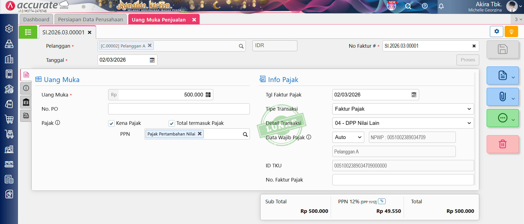Open the green list view icon

click(28, 32)
